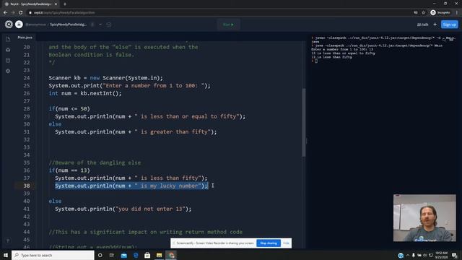This screenshot has height=260, width=462.
Task: Click "int num = kb.nextInt();" line
Action: [x=85, y=93]
